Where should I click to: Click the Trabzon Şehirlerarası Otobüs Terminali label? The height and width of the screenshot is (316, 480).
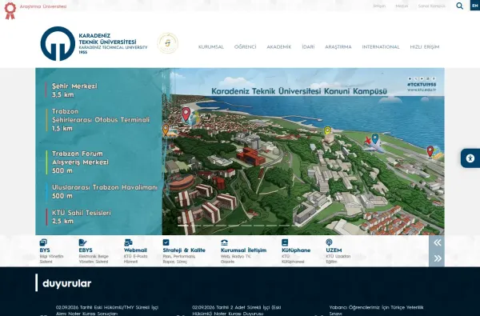point(101,120)
